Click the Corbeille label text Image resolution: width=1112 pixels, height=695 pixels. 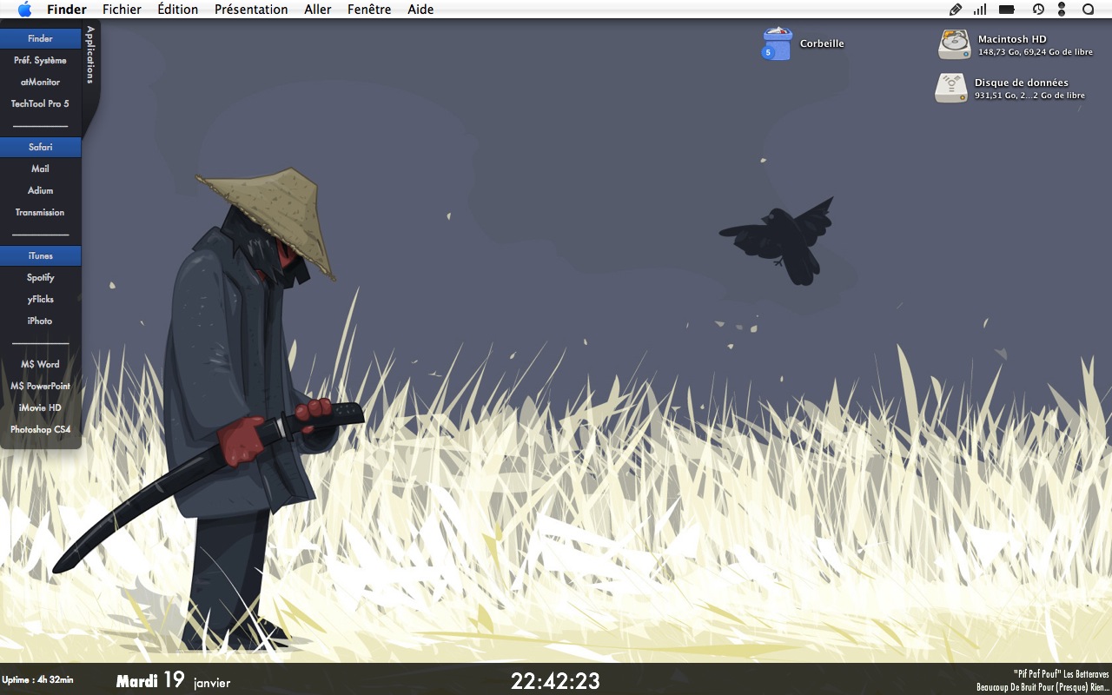pyautogui.click(x=822, y=43)
